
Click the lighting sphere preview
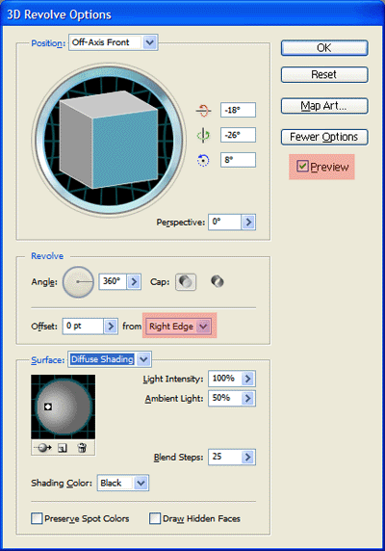tap(63, 407)
